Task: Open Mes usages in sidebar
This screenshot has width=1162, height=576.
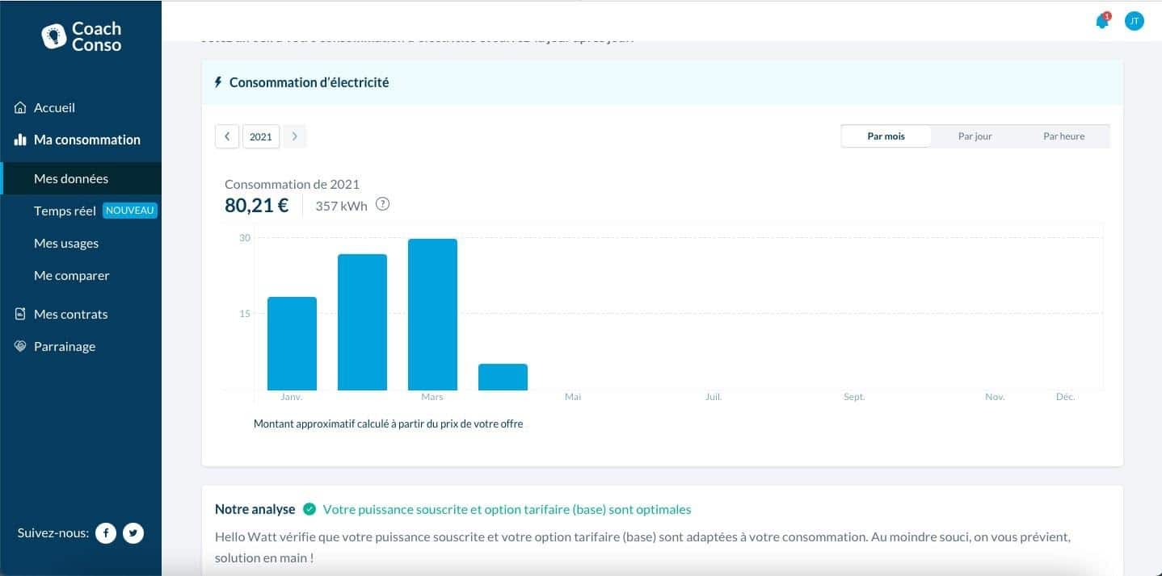Action: click(66, 243)
